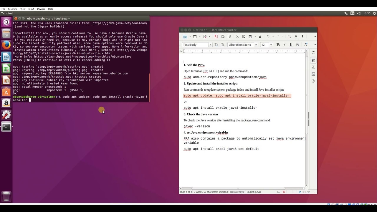Open the Devices menu

click(41, 9)
